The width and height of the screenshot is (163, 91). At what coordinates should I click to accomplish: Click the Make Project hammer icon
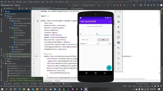click(x=69, y=5)
